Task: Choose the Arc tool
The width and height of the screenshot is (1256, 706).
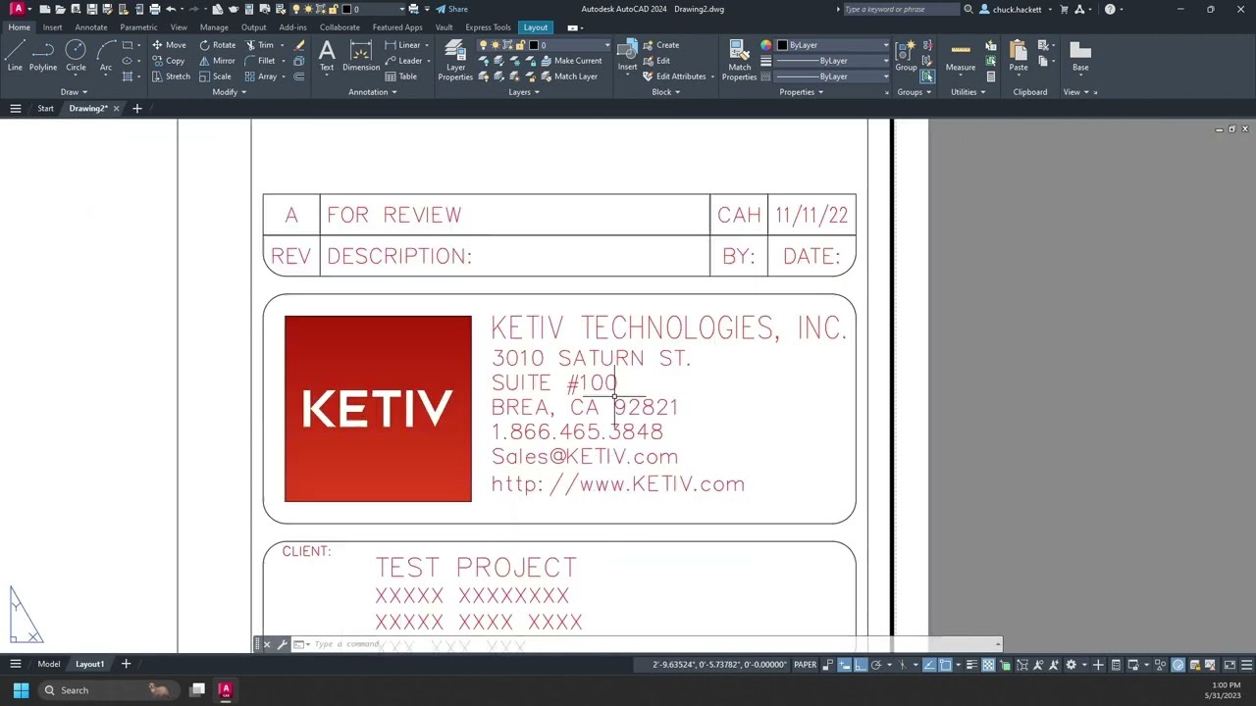Action: coord(105,56)
